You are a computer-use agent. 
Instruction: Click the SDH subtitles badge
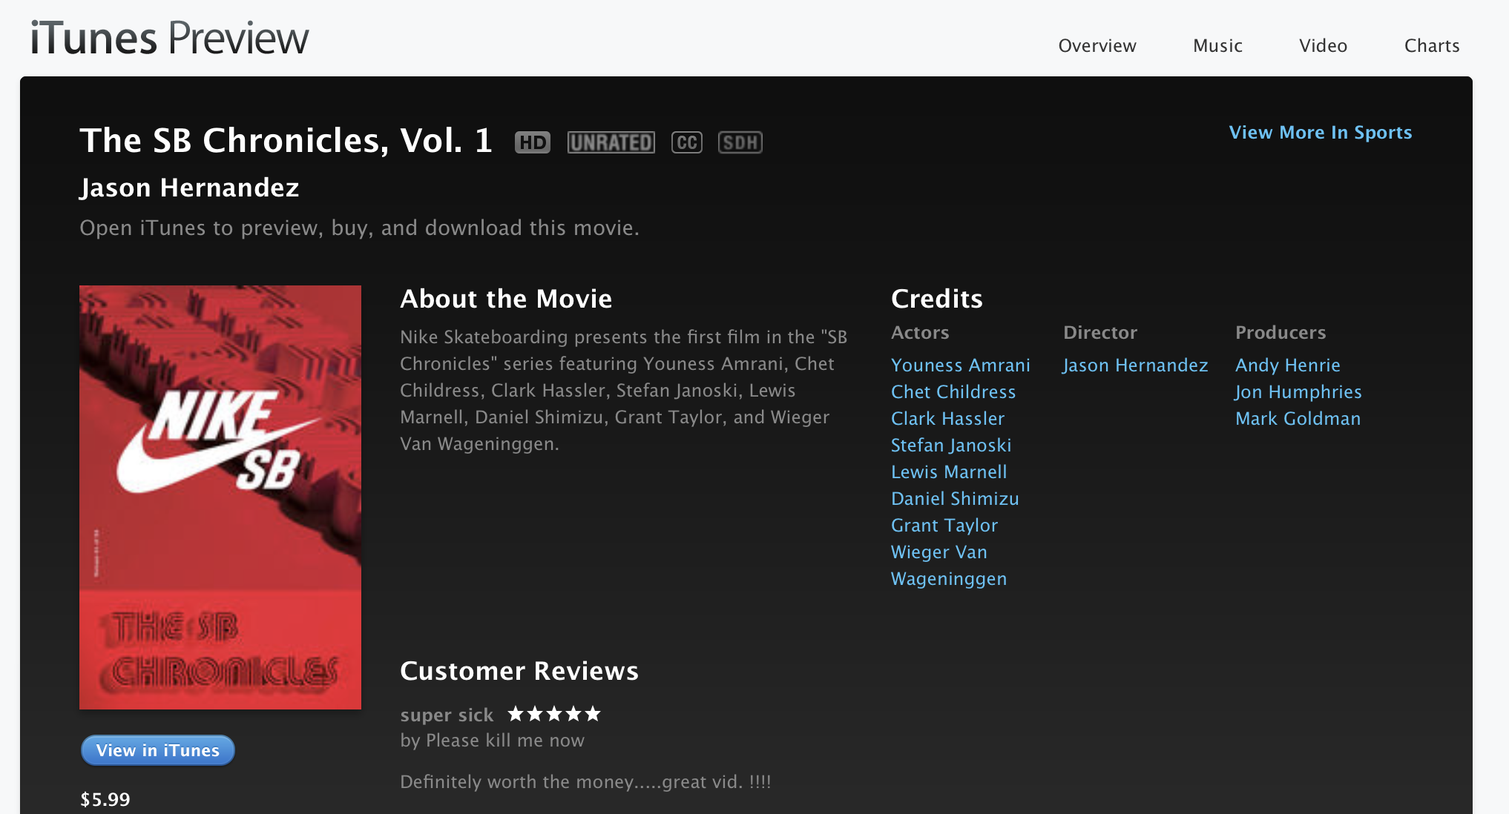740,142
